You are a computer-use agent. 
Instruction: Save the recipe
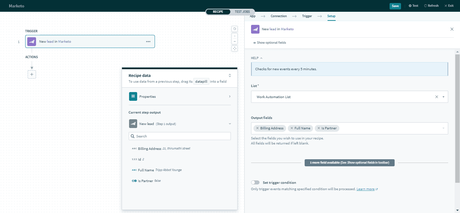coord(395,6)
